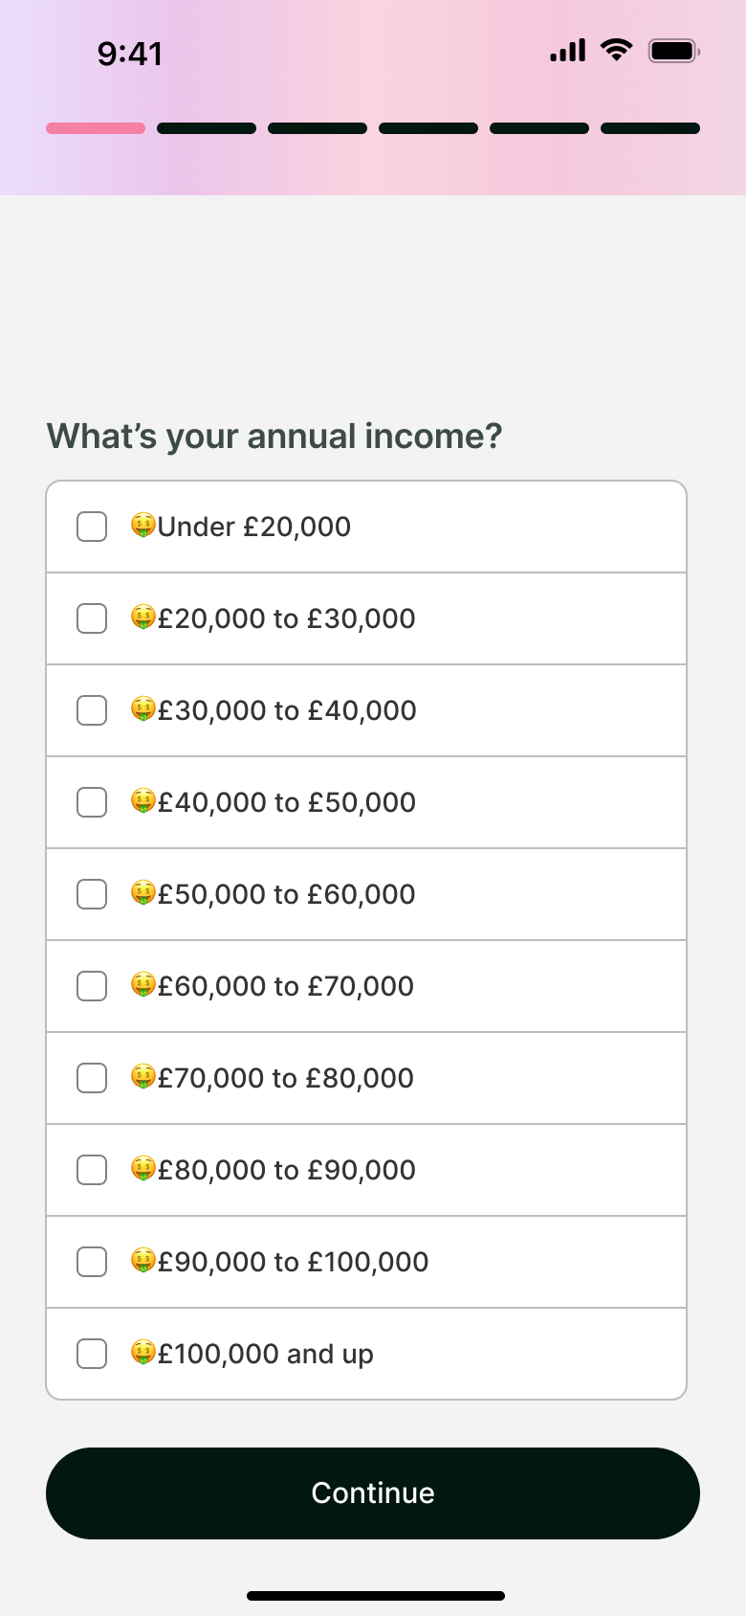
Task: Toggle the £60,000 to £70,000 checkbox
Action: [92, 986]
